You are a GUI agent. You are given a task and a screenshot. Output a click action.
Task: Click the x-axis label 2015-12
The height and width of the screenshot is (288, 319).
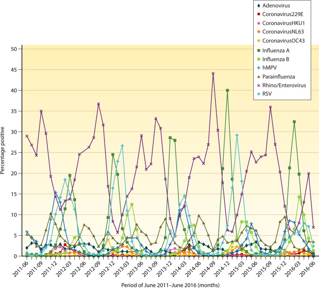pyautogui.click(x=279, y=269)
